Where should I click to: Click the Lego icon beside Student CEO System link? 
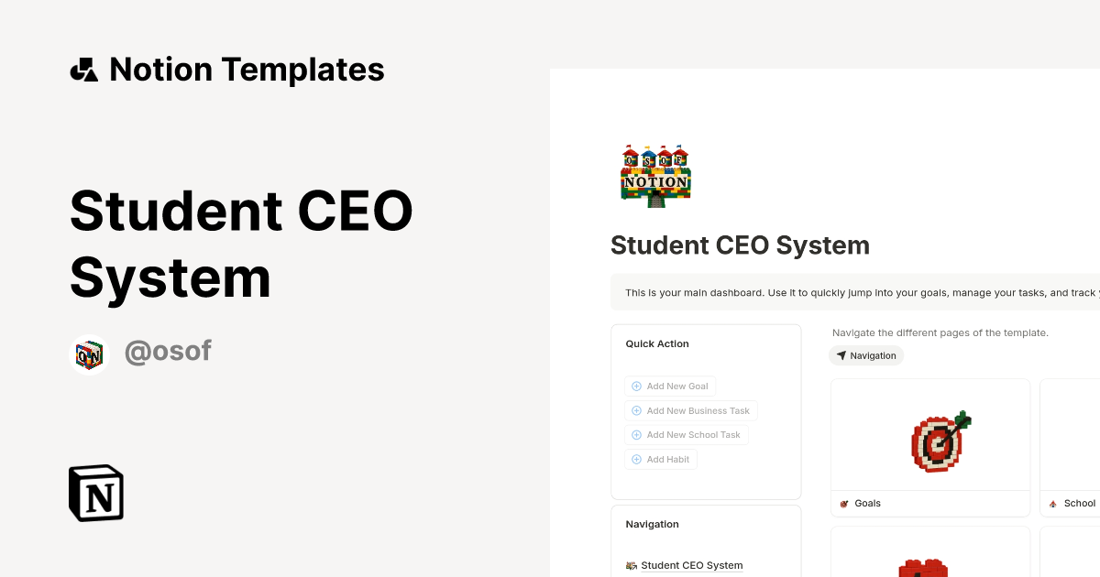click(x=632, y=565)
